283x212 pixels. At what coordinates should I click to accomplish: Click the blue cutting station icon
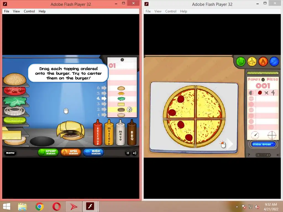pos(274,62)
